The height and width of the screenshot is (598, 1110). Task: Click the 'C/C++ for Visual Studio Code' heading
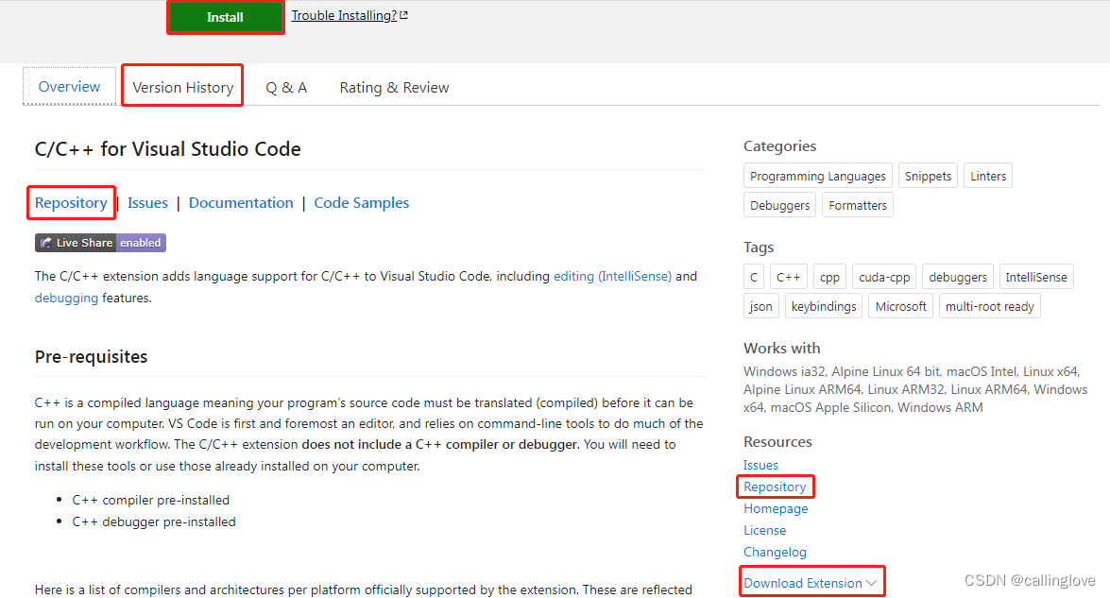click(168, 148)
